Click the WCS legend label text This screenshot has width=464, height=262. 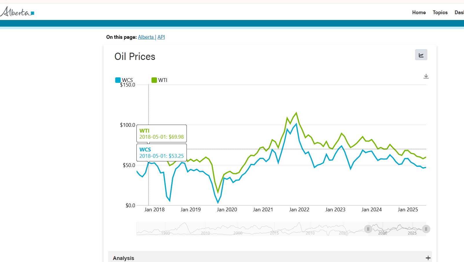[x=127, y=80]
